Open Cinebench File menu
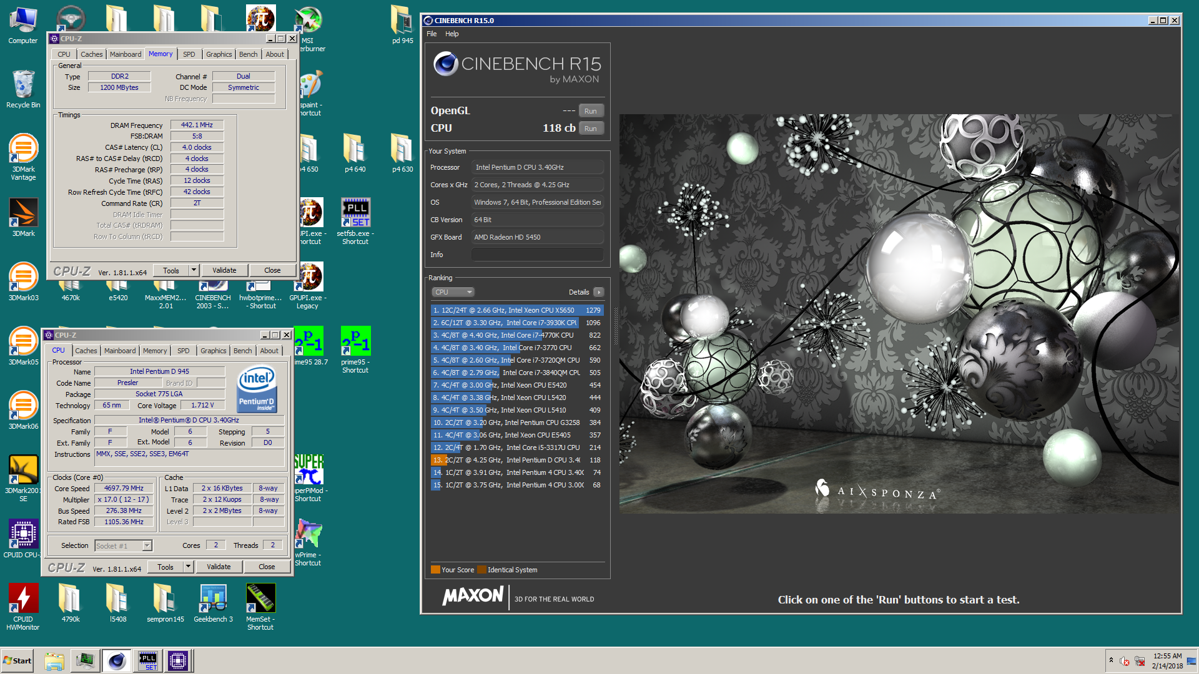The height and width of the screenshot is (674, 1199). coord(432,34)
